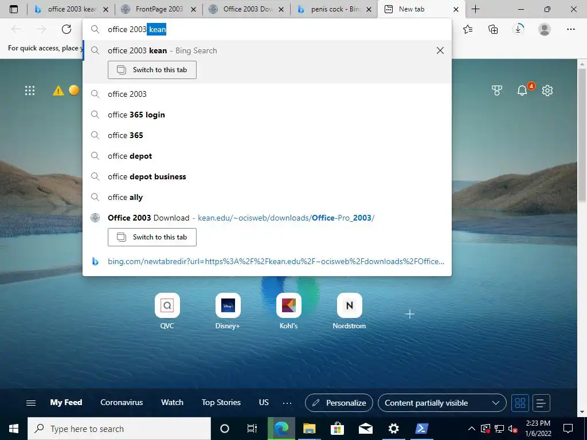Open the notifications bell with badge 4
The height and width of the screenshot is (440, 587).
click(x=522, y=90)
